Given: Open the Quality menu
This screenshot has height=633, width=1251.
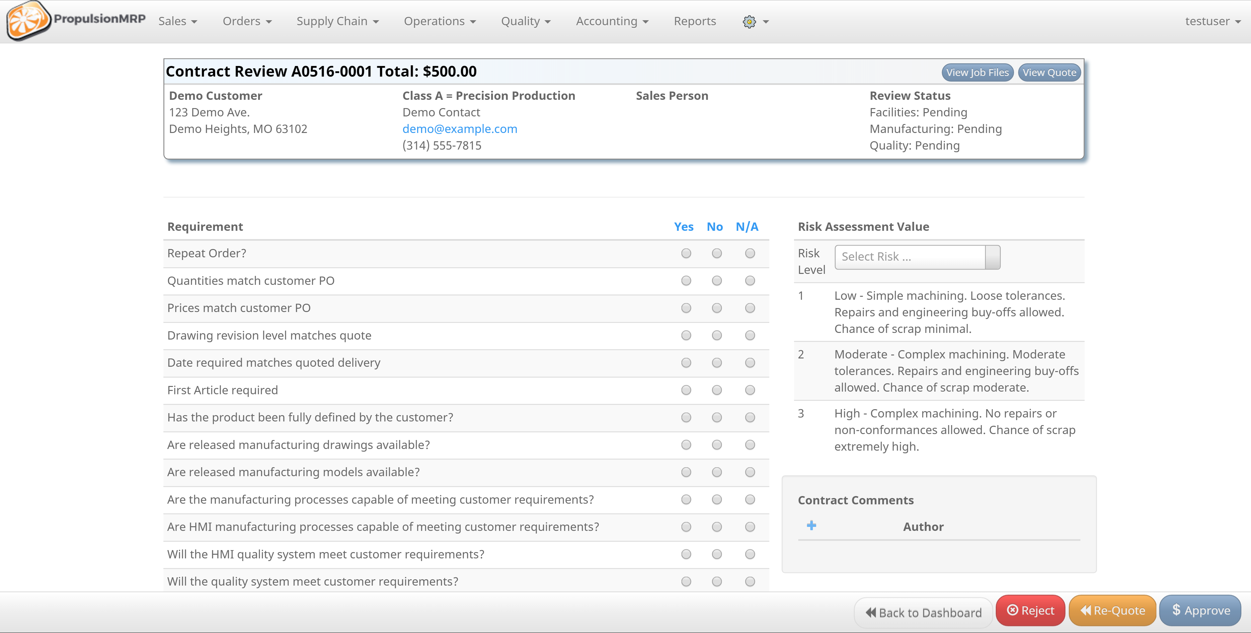Looking at the screenshot, I should click(x=525, y=21).
